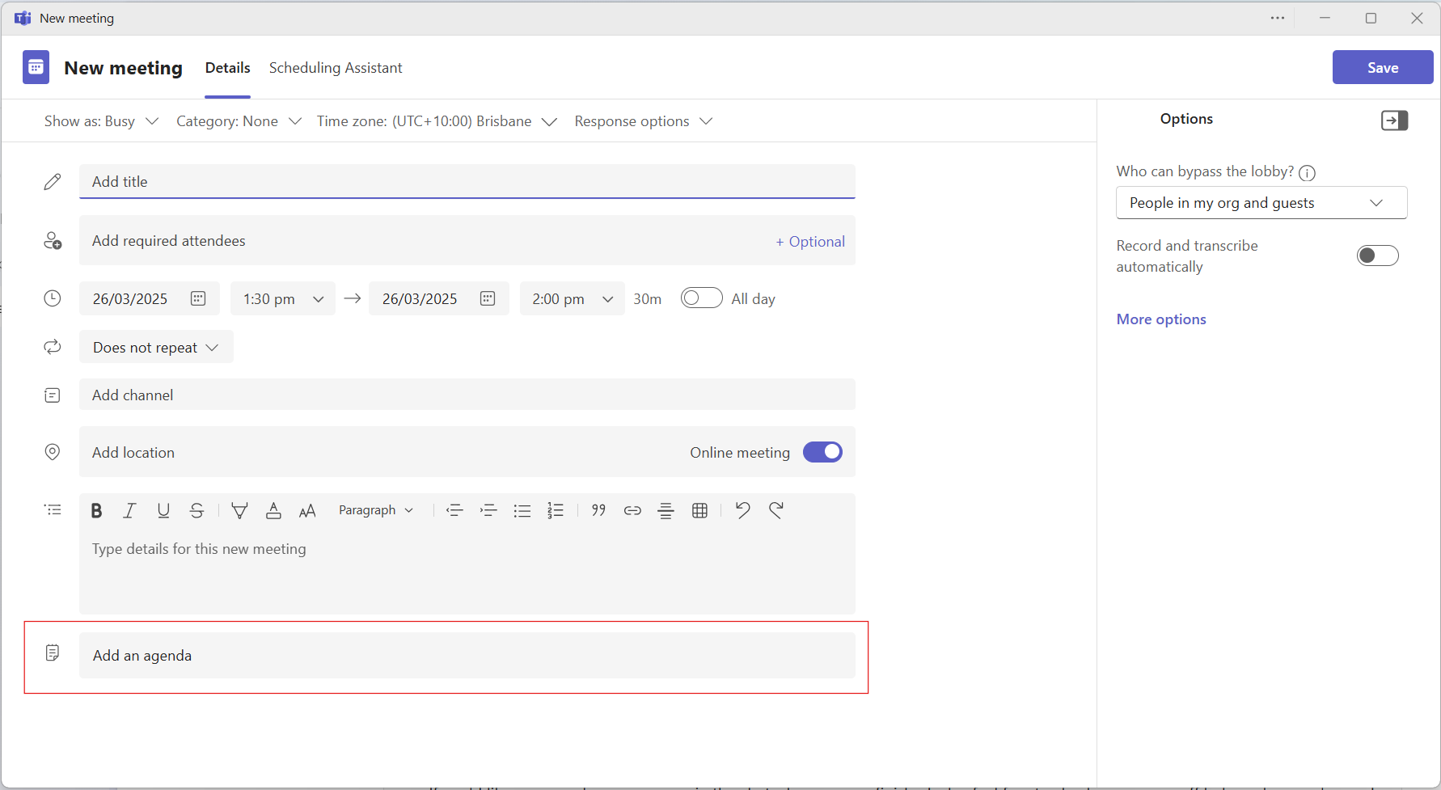Open the Response options dropdown
Screen dimensions: 1441x790
[x=643, y=121]
